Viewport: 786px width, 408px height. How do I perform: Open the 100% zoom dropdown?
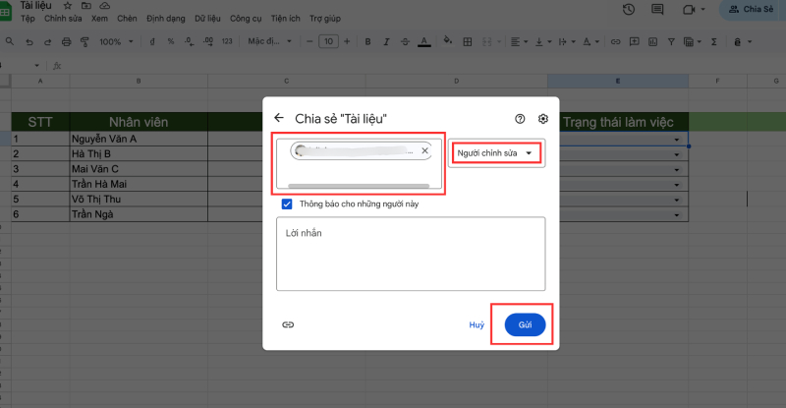116,41
